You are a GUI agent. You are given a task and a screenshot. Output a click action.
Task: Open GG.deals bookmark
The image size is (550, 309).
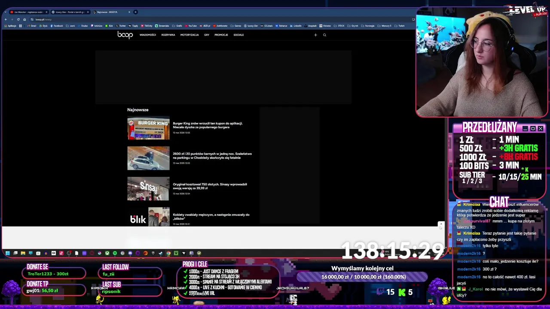266,26
